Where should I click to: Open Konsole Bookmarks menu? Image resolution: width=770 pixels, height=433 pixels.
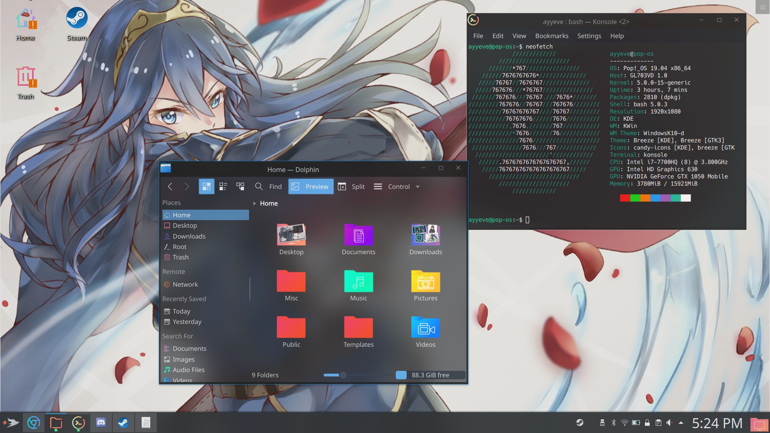[x=551, y=36]
